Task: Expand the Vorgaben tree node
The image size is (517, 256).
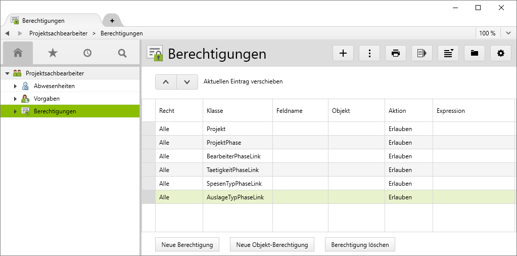Action: (x=16, y=99)
